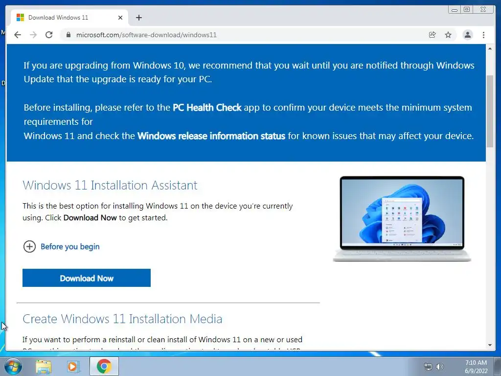This screenshot has width=501, height=376.
Task: Click the forward navigation arrow
Action: click(x=33, y=35)
